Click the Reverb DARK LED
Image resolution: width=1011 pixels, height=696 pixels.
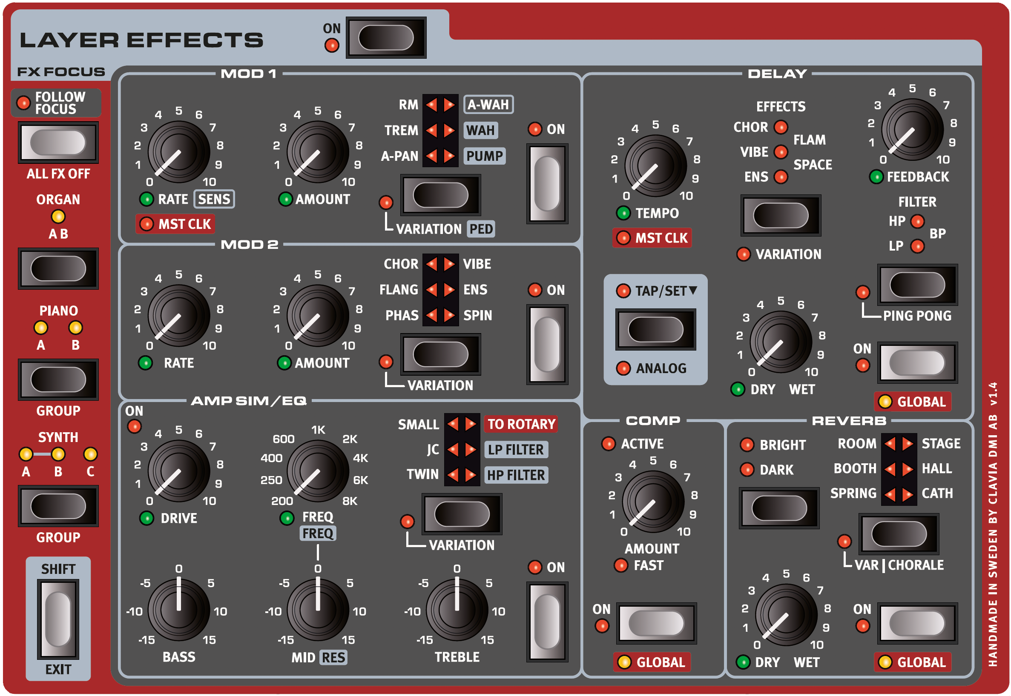[x=747, y=469]
